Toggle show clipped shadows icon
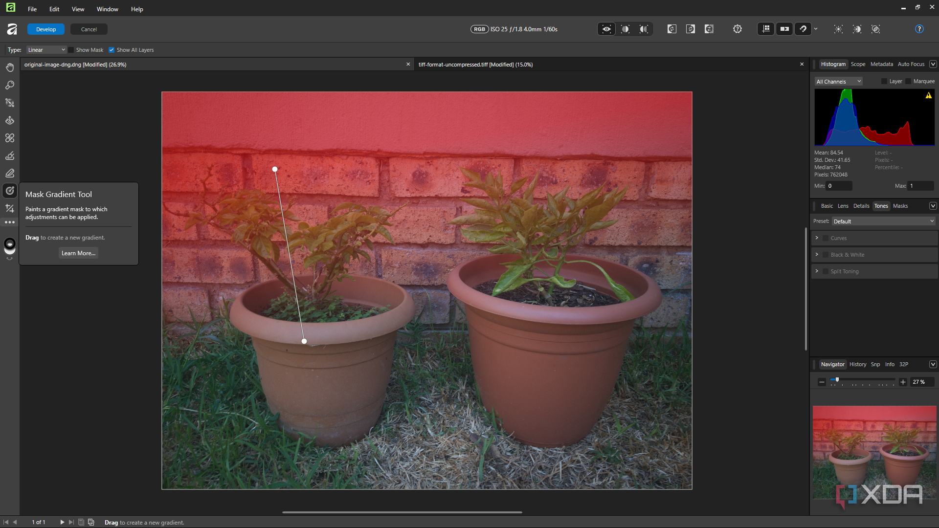This screenshot has height=528, width=939. click(x=857, y=29)
